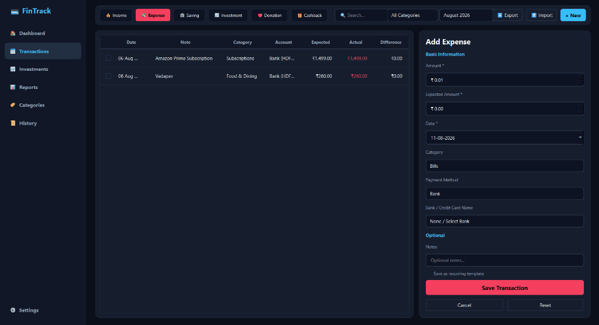Select the Vadapav row checkbox
The height and width of the screenshot is (325, 599).
click(x=109, y=76)
